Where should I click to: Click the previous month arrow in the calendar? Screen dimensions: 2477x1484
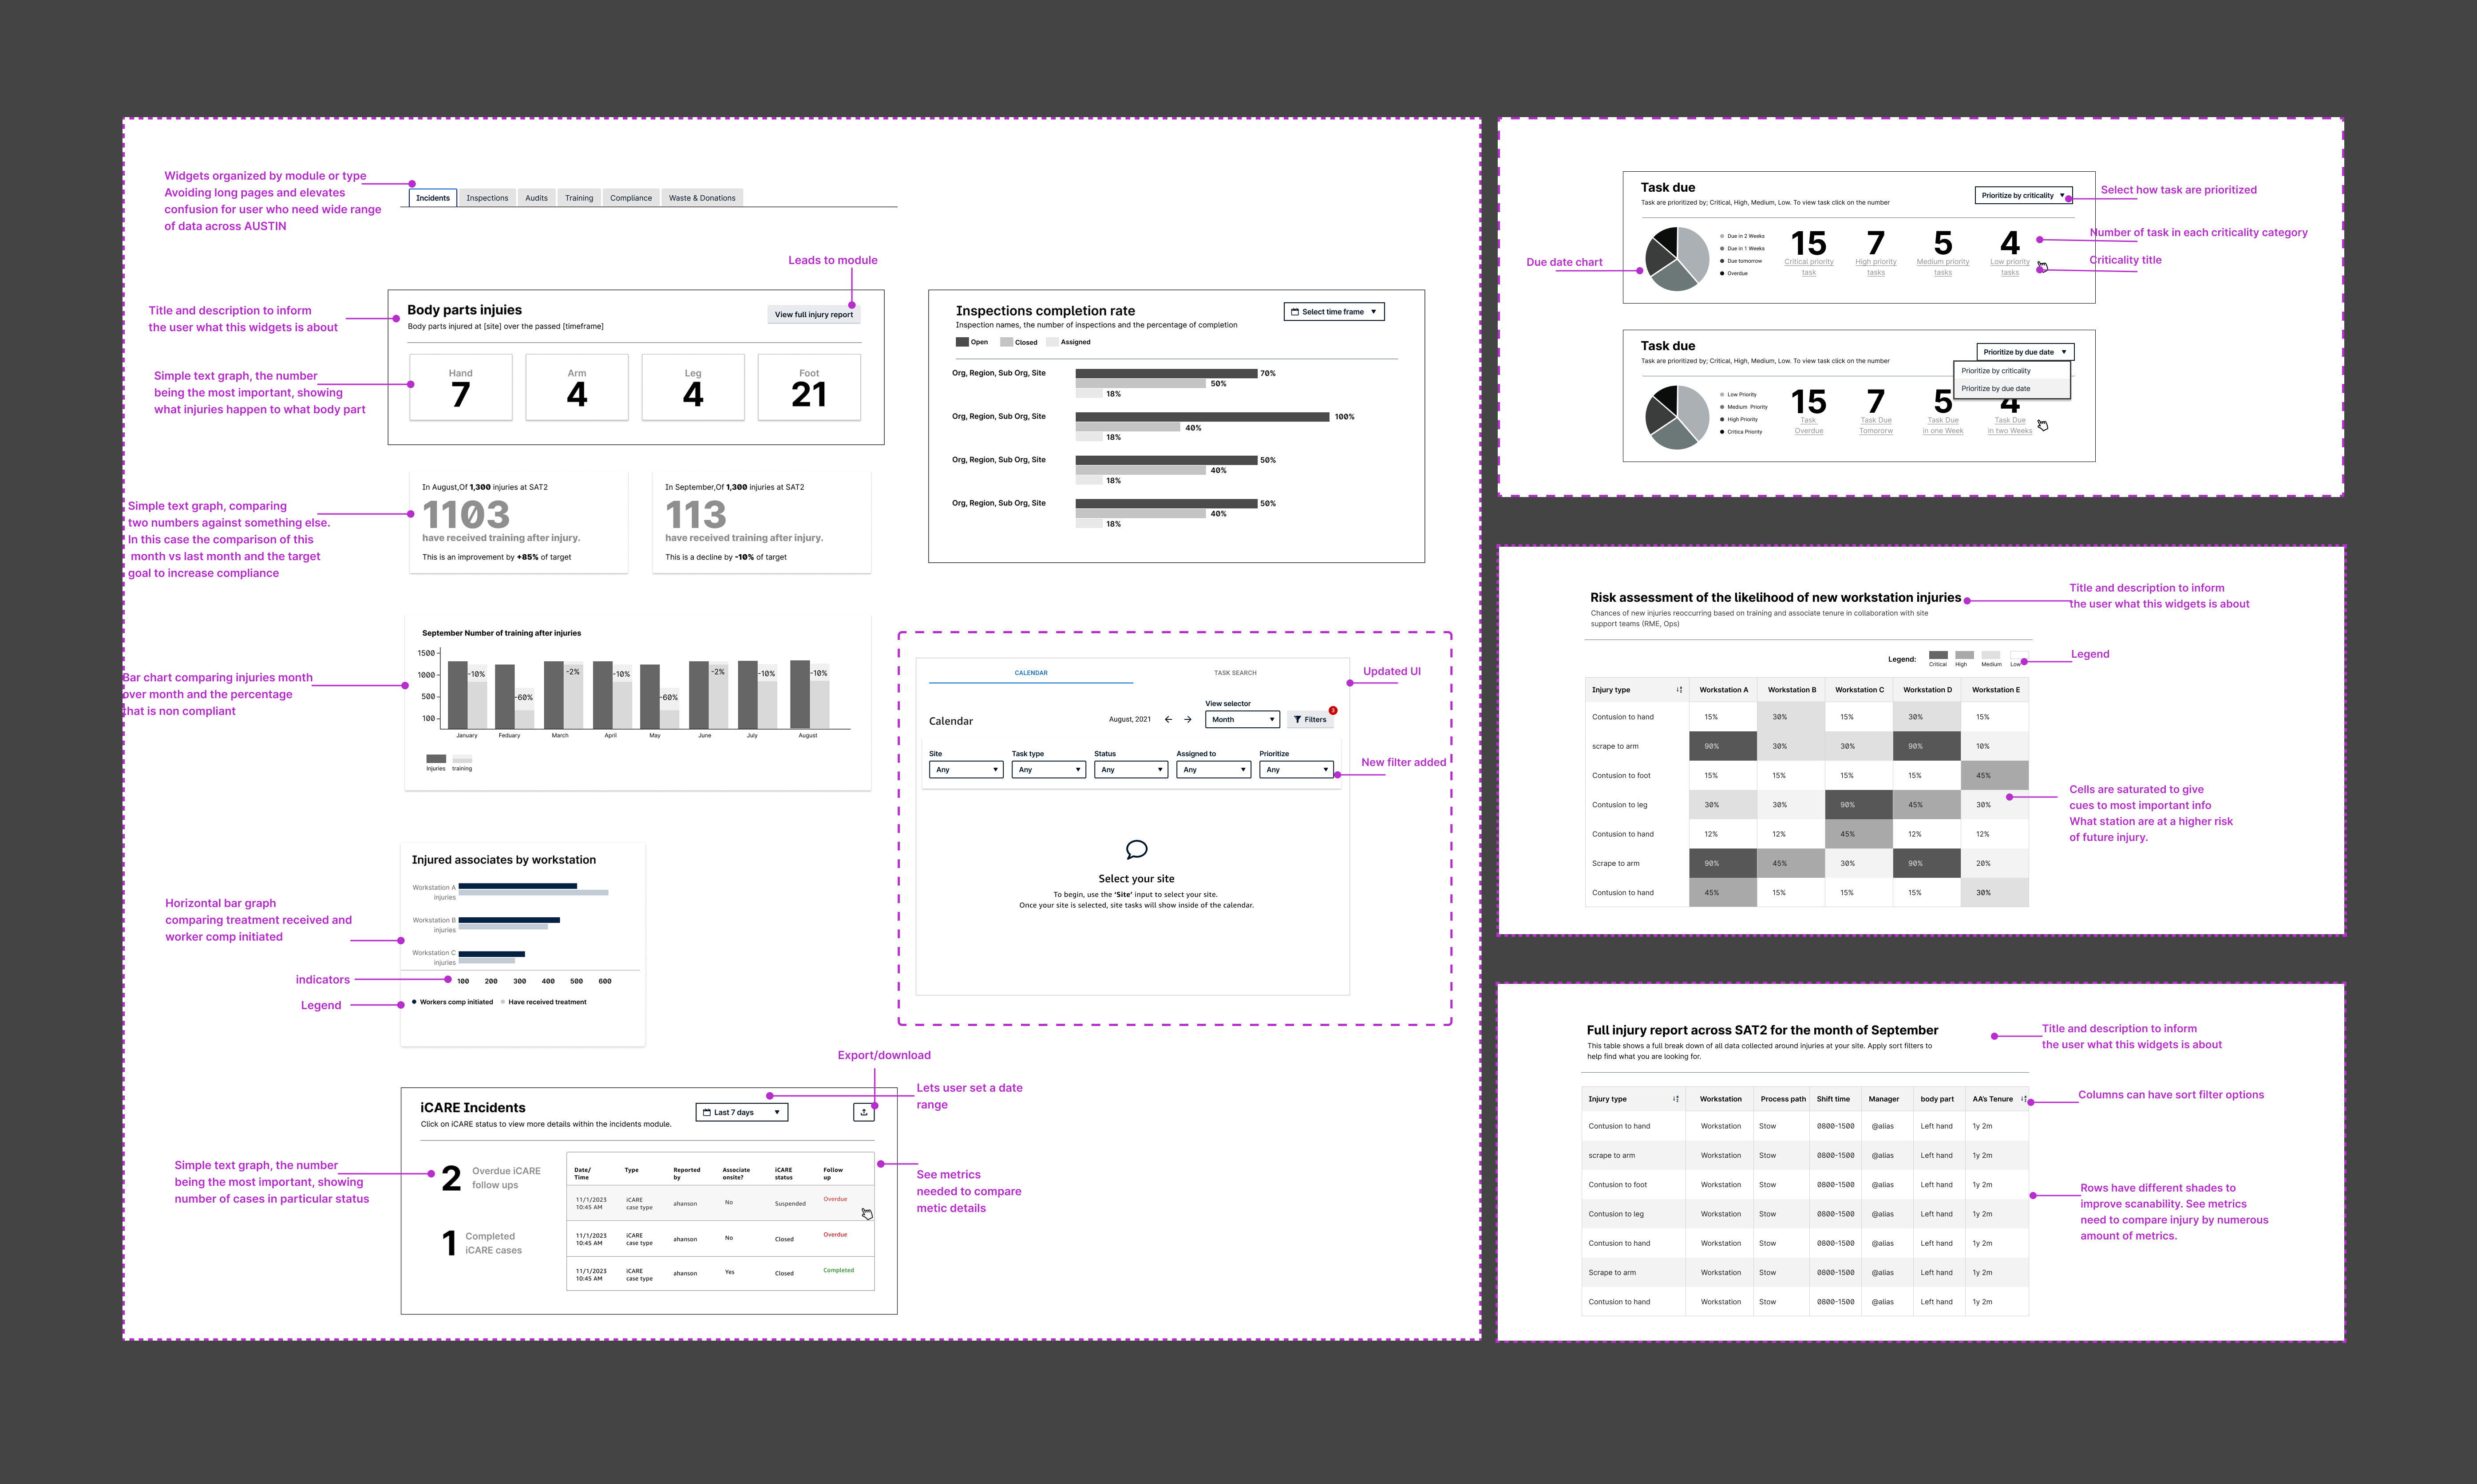(1168, 719)
